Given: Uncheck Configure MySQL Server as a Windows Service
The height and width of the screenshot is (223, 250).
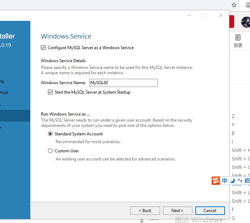Looking at the screenshot, I should pos(43,48).
